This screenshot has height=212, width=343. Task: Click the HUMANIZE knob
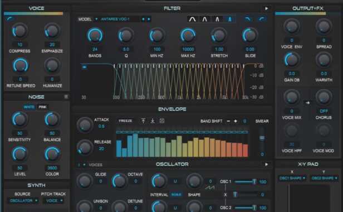[x=52, y=65]
